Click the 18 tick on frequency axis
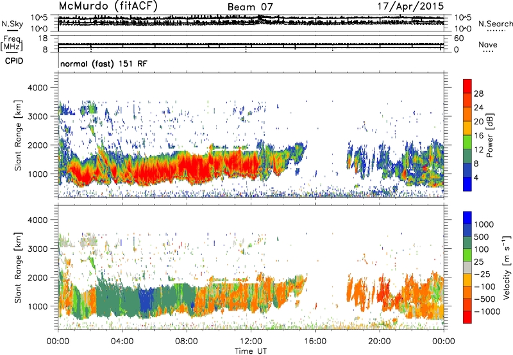The image size is (513, 355). point(43,38)
